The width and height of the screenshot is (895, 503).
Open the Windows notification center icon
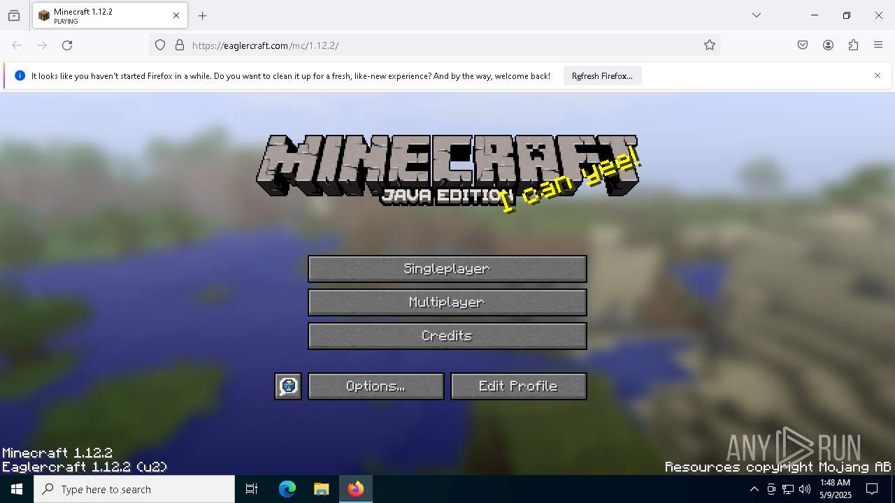(x=873, y=489)
